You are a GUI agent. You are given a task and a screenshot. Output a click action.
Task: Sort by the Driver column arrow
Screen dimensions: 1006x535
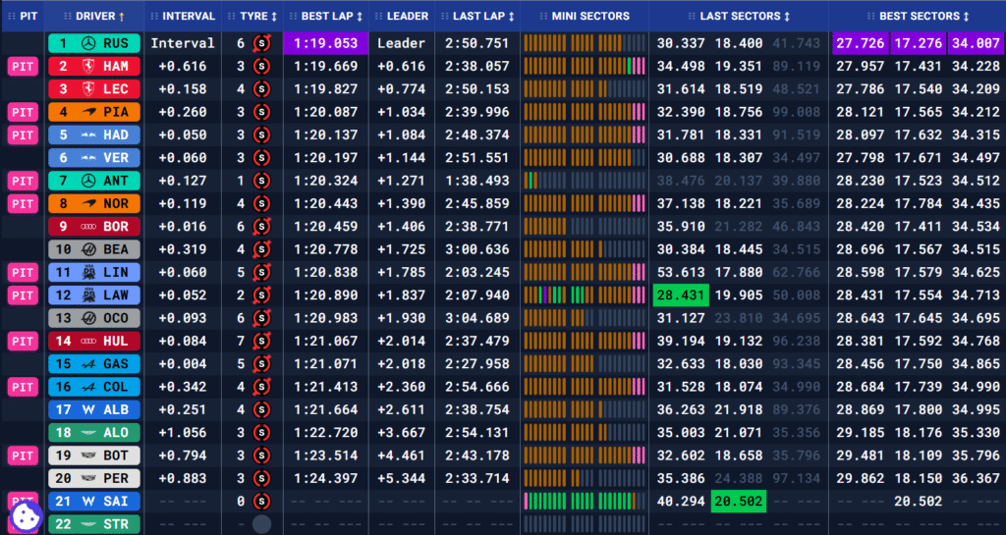[122, 16]
